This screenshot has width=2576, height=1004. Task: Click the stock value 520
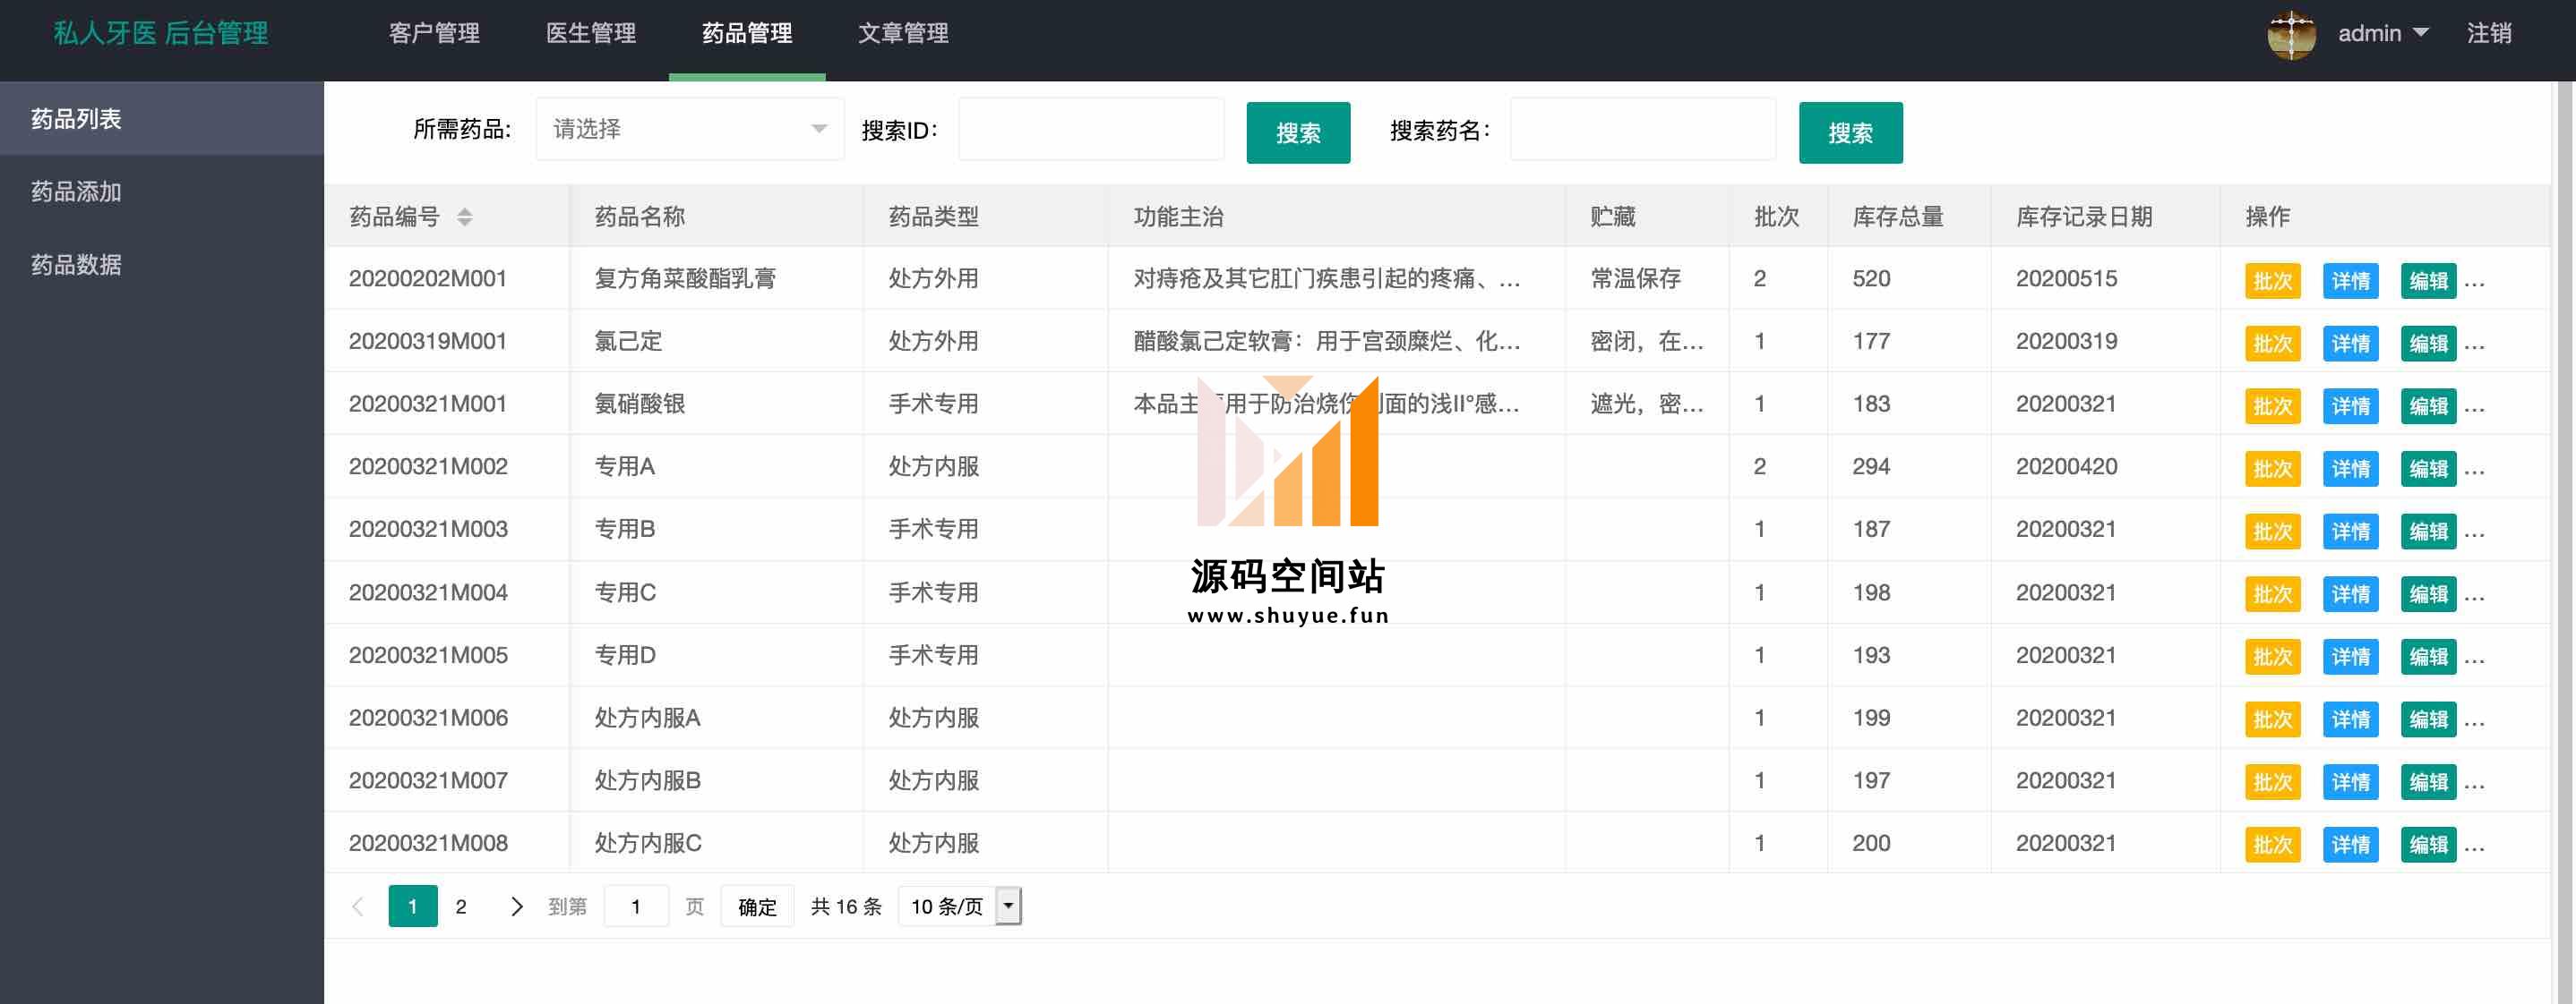point(1871,278)
